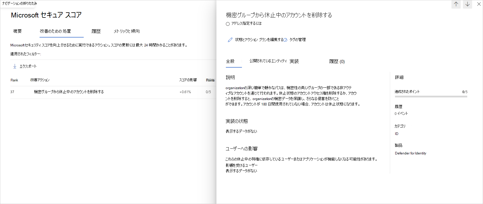
Task: Sort by the Rank column header
Action: click(14, 80)
